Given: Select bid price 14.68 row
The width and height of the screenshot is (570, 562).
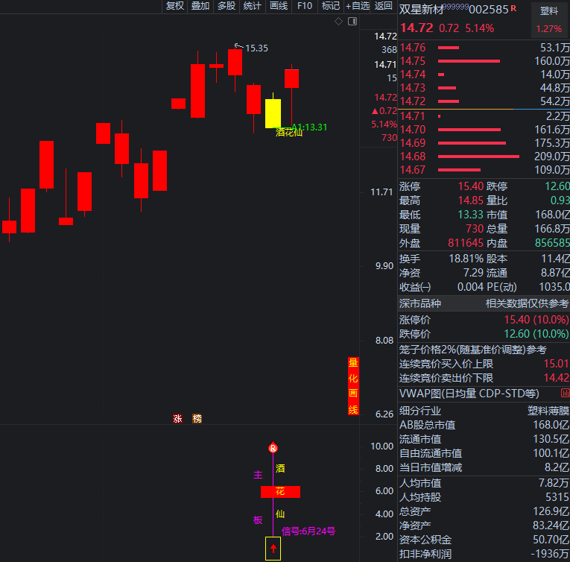Looking at the screenshot, I should coord(484,157).
